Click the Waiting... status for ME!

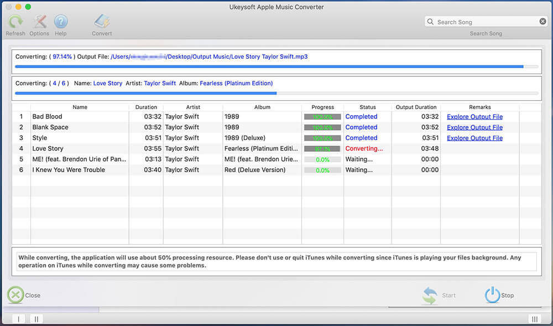[x=359, y=159]
